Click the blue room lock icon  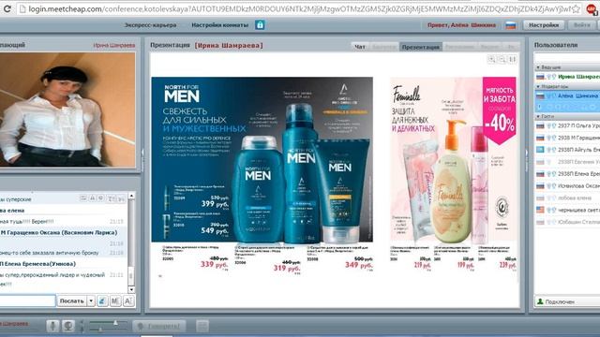(260, 25)
